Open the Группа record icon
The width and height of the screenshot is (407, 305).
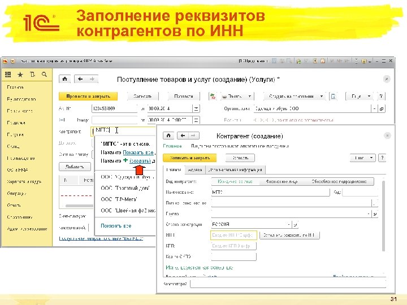click(375, 214)
